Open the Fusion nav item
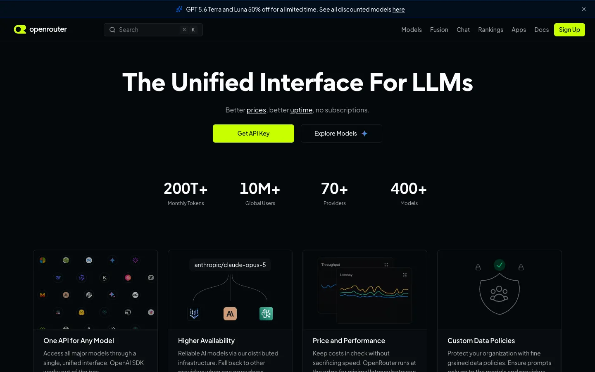595x372 pixels. click(x=439, y=30)
